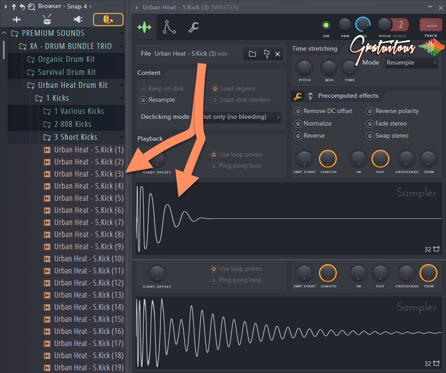Enable the Resample content option
Image resolution: width=446 pixels, height=373 pixels.
[x=158, y=100]
